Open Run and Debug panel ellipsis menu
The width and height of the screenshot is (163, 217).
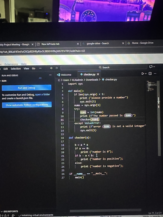50,75
